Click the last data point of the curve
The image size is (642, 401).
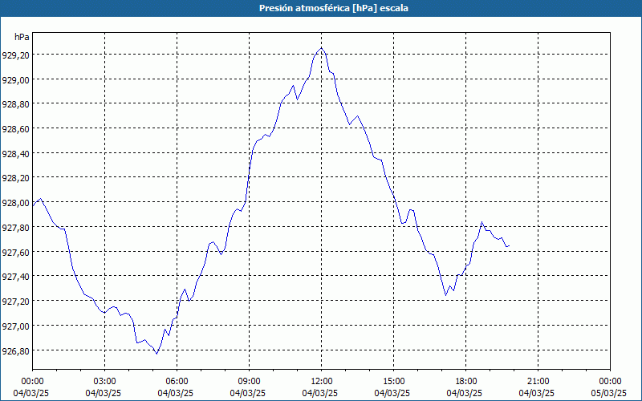(x=509, y=246)
